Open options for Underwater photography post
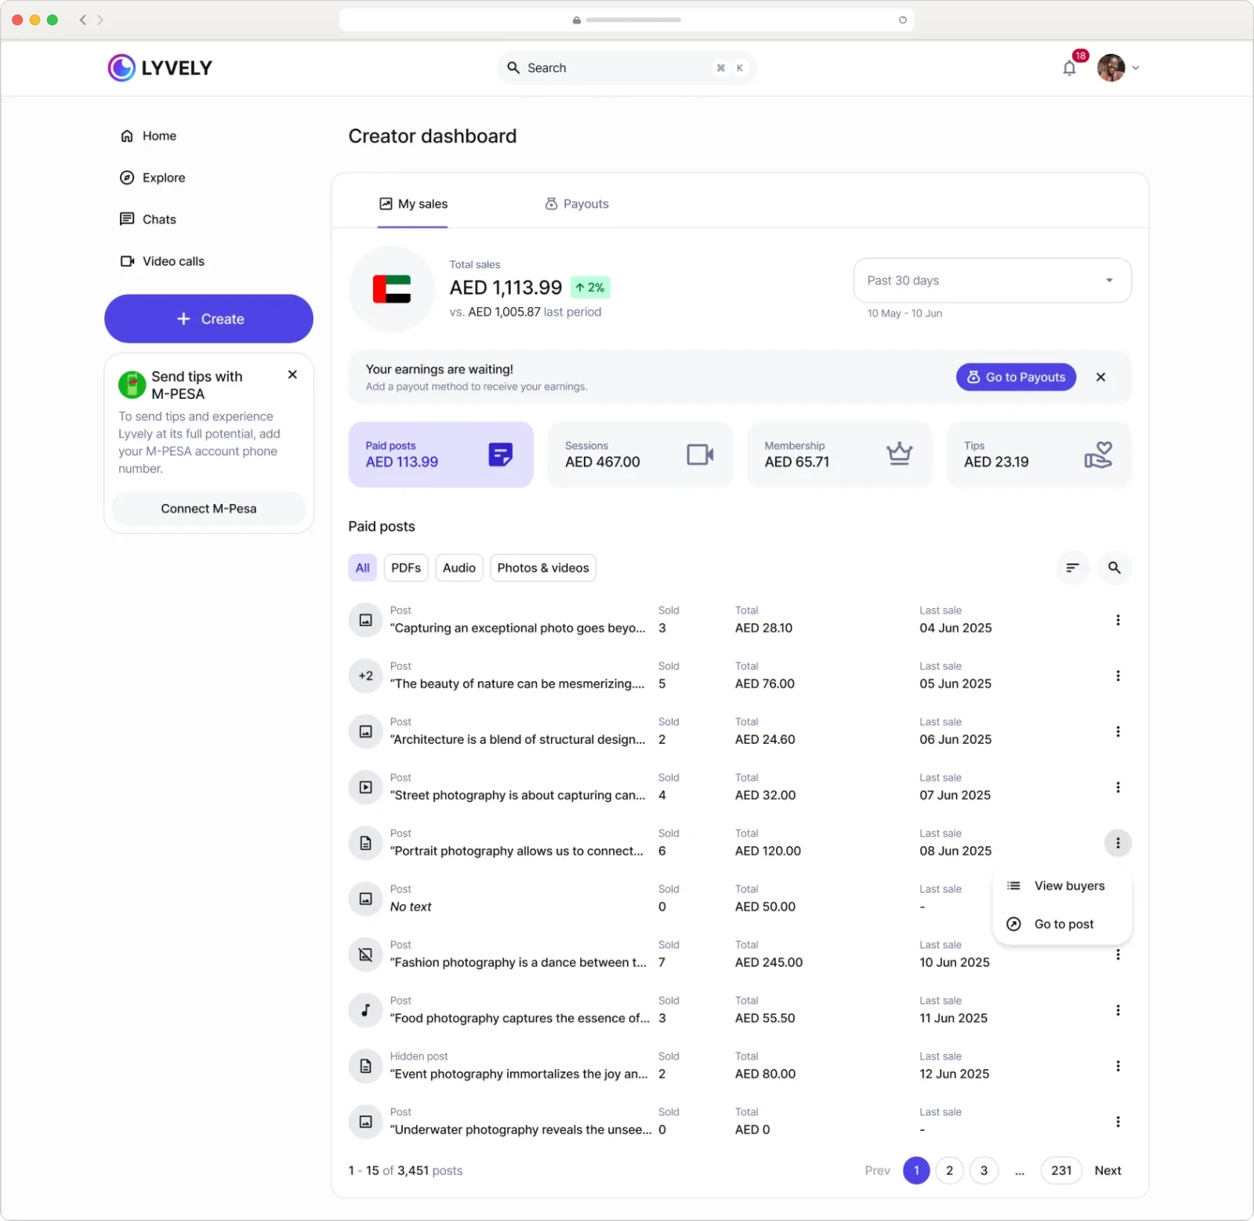Viewport: 1254px width, 1221px height. coord(1118,1121)
